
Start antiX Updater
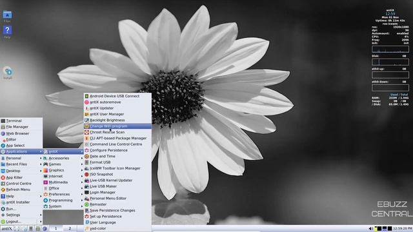pyautogui.click(x=117, y=108)
